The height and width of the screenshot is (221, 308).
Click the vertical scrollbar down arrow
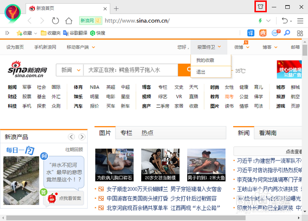coord(305,211)
